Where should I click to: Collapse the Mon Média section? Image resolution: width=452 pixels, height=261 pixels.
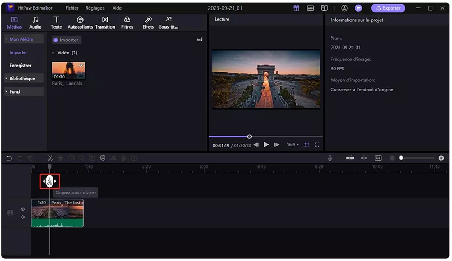[x=24, y=39]
